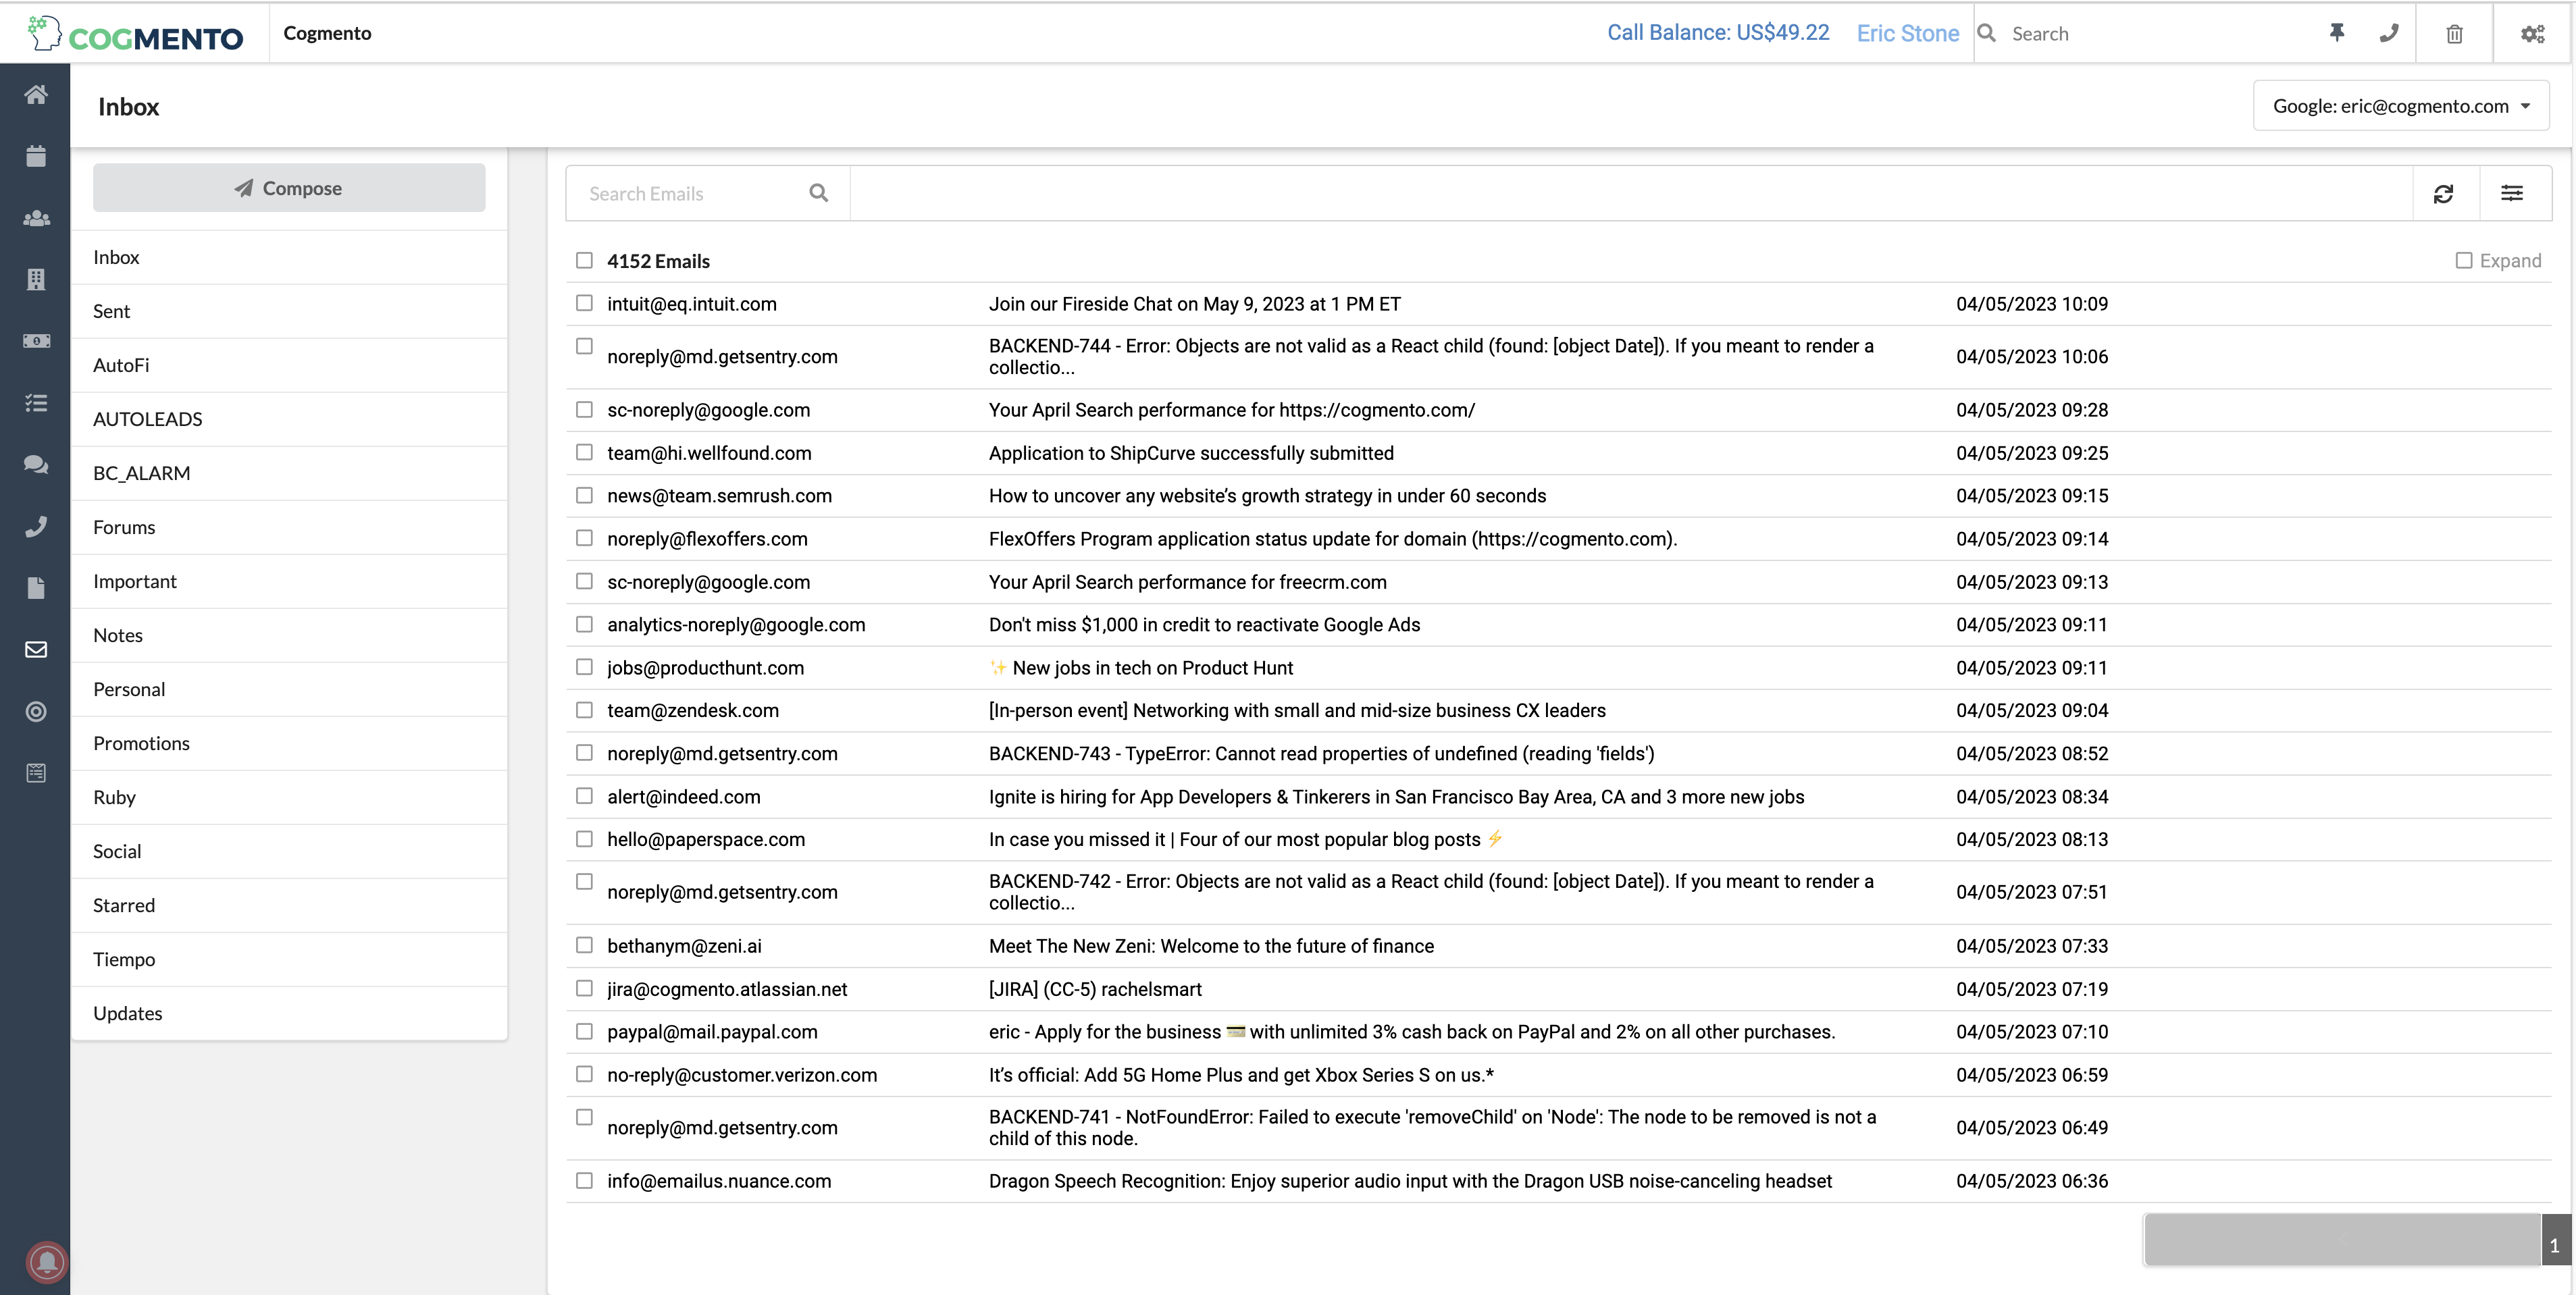
Task: Click the global search magnifier icon
Action: (x=1987, y=34)
